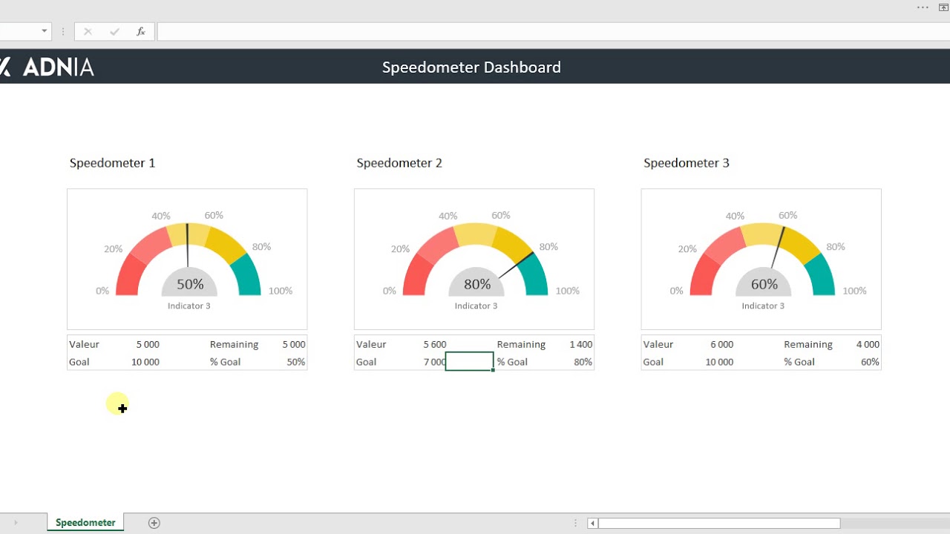Click the horizontal scrollbar thumb
Image resolution: width=950 pixels, height=534 pixels.
719,524
